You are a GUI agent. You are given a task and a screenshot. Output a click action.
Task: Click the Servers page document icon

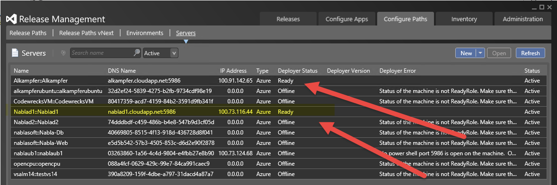[x=15, y=53]
